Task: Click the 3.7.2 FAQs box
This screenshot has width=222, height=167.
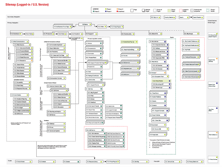Action: 96,96
